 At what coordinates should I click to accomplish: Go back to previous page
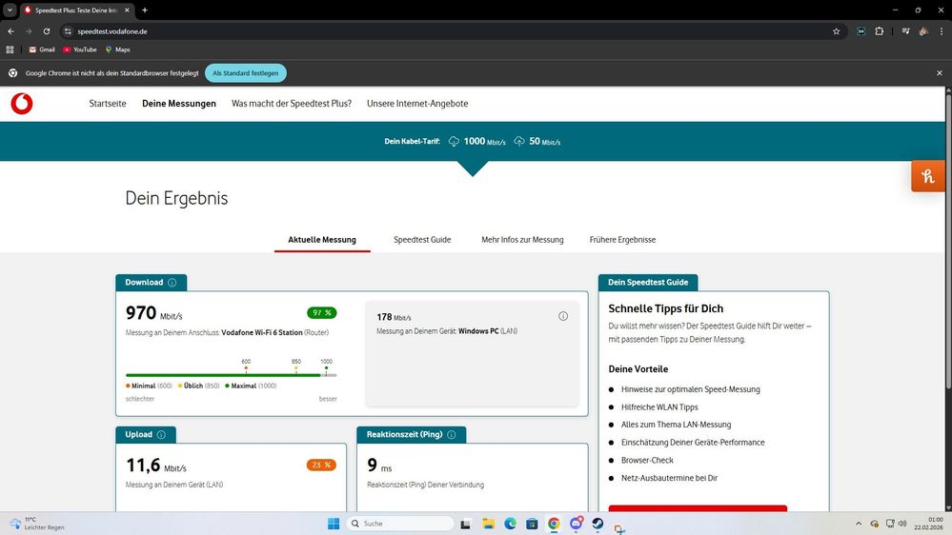pos(10,31)
